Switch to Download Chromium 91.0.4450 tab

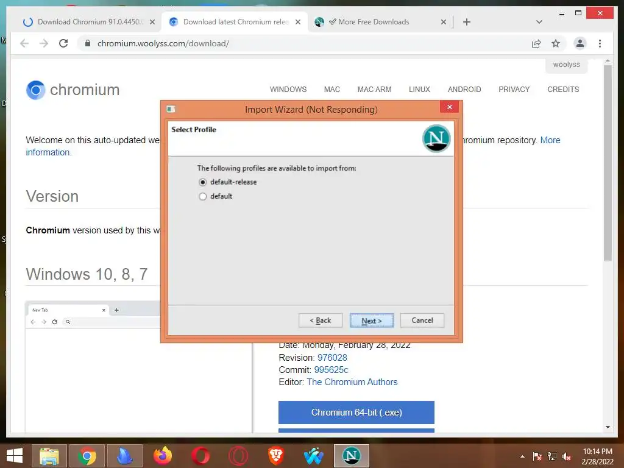90,22
